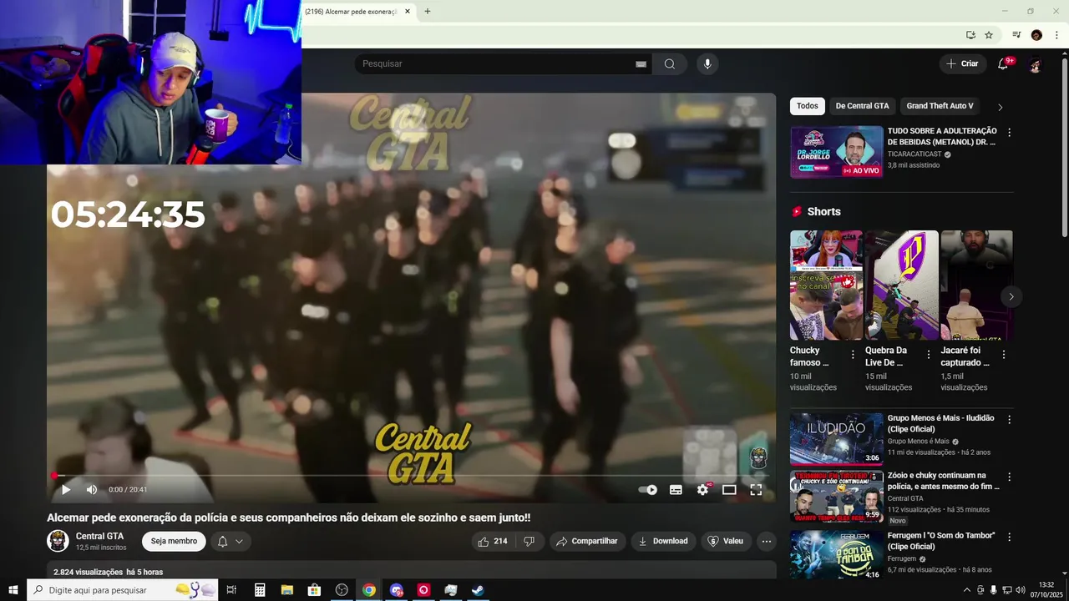1069x601 pixels.
Task: Click the red video progress bar
Action: [x=411, y=476]
